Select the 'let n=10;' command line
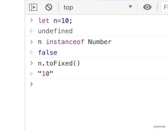 tap(55, 20)
